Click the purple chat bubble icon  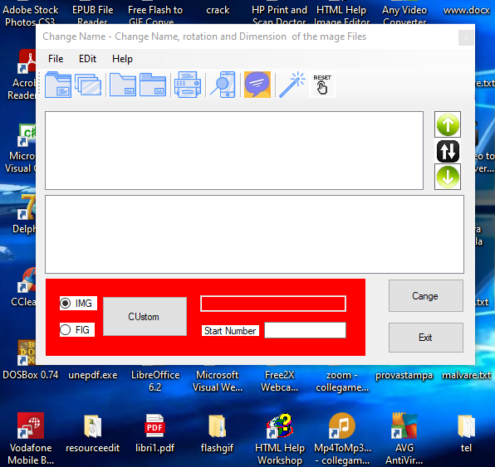pyautogui.click(x=257, y=85)
